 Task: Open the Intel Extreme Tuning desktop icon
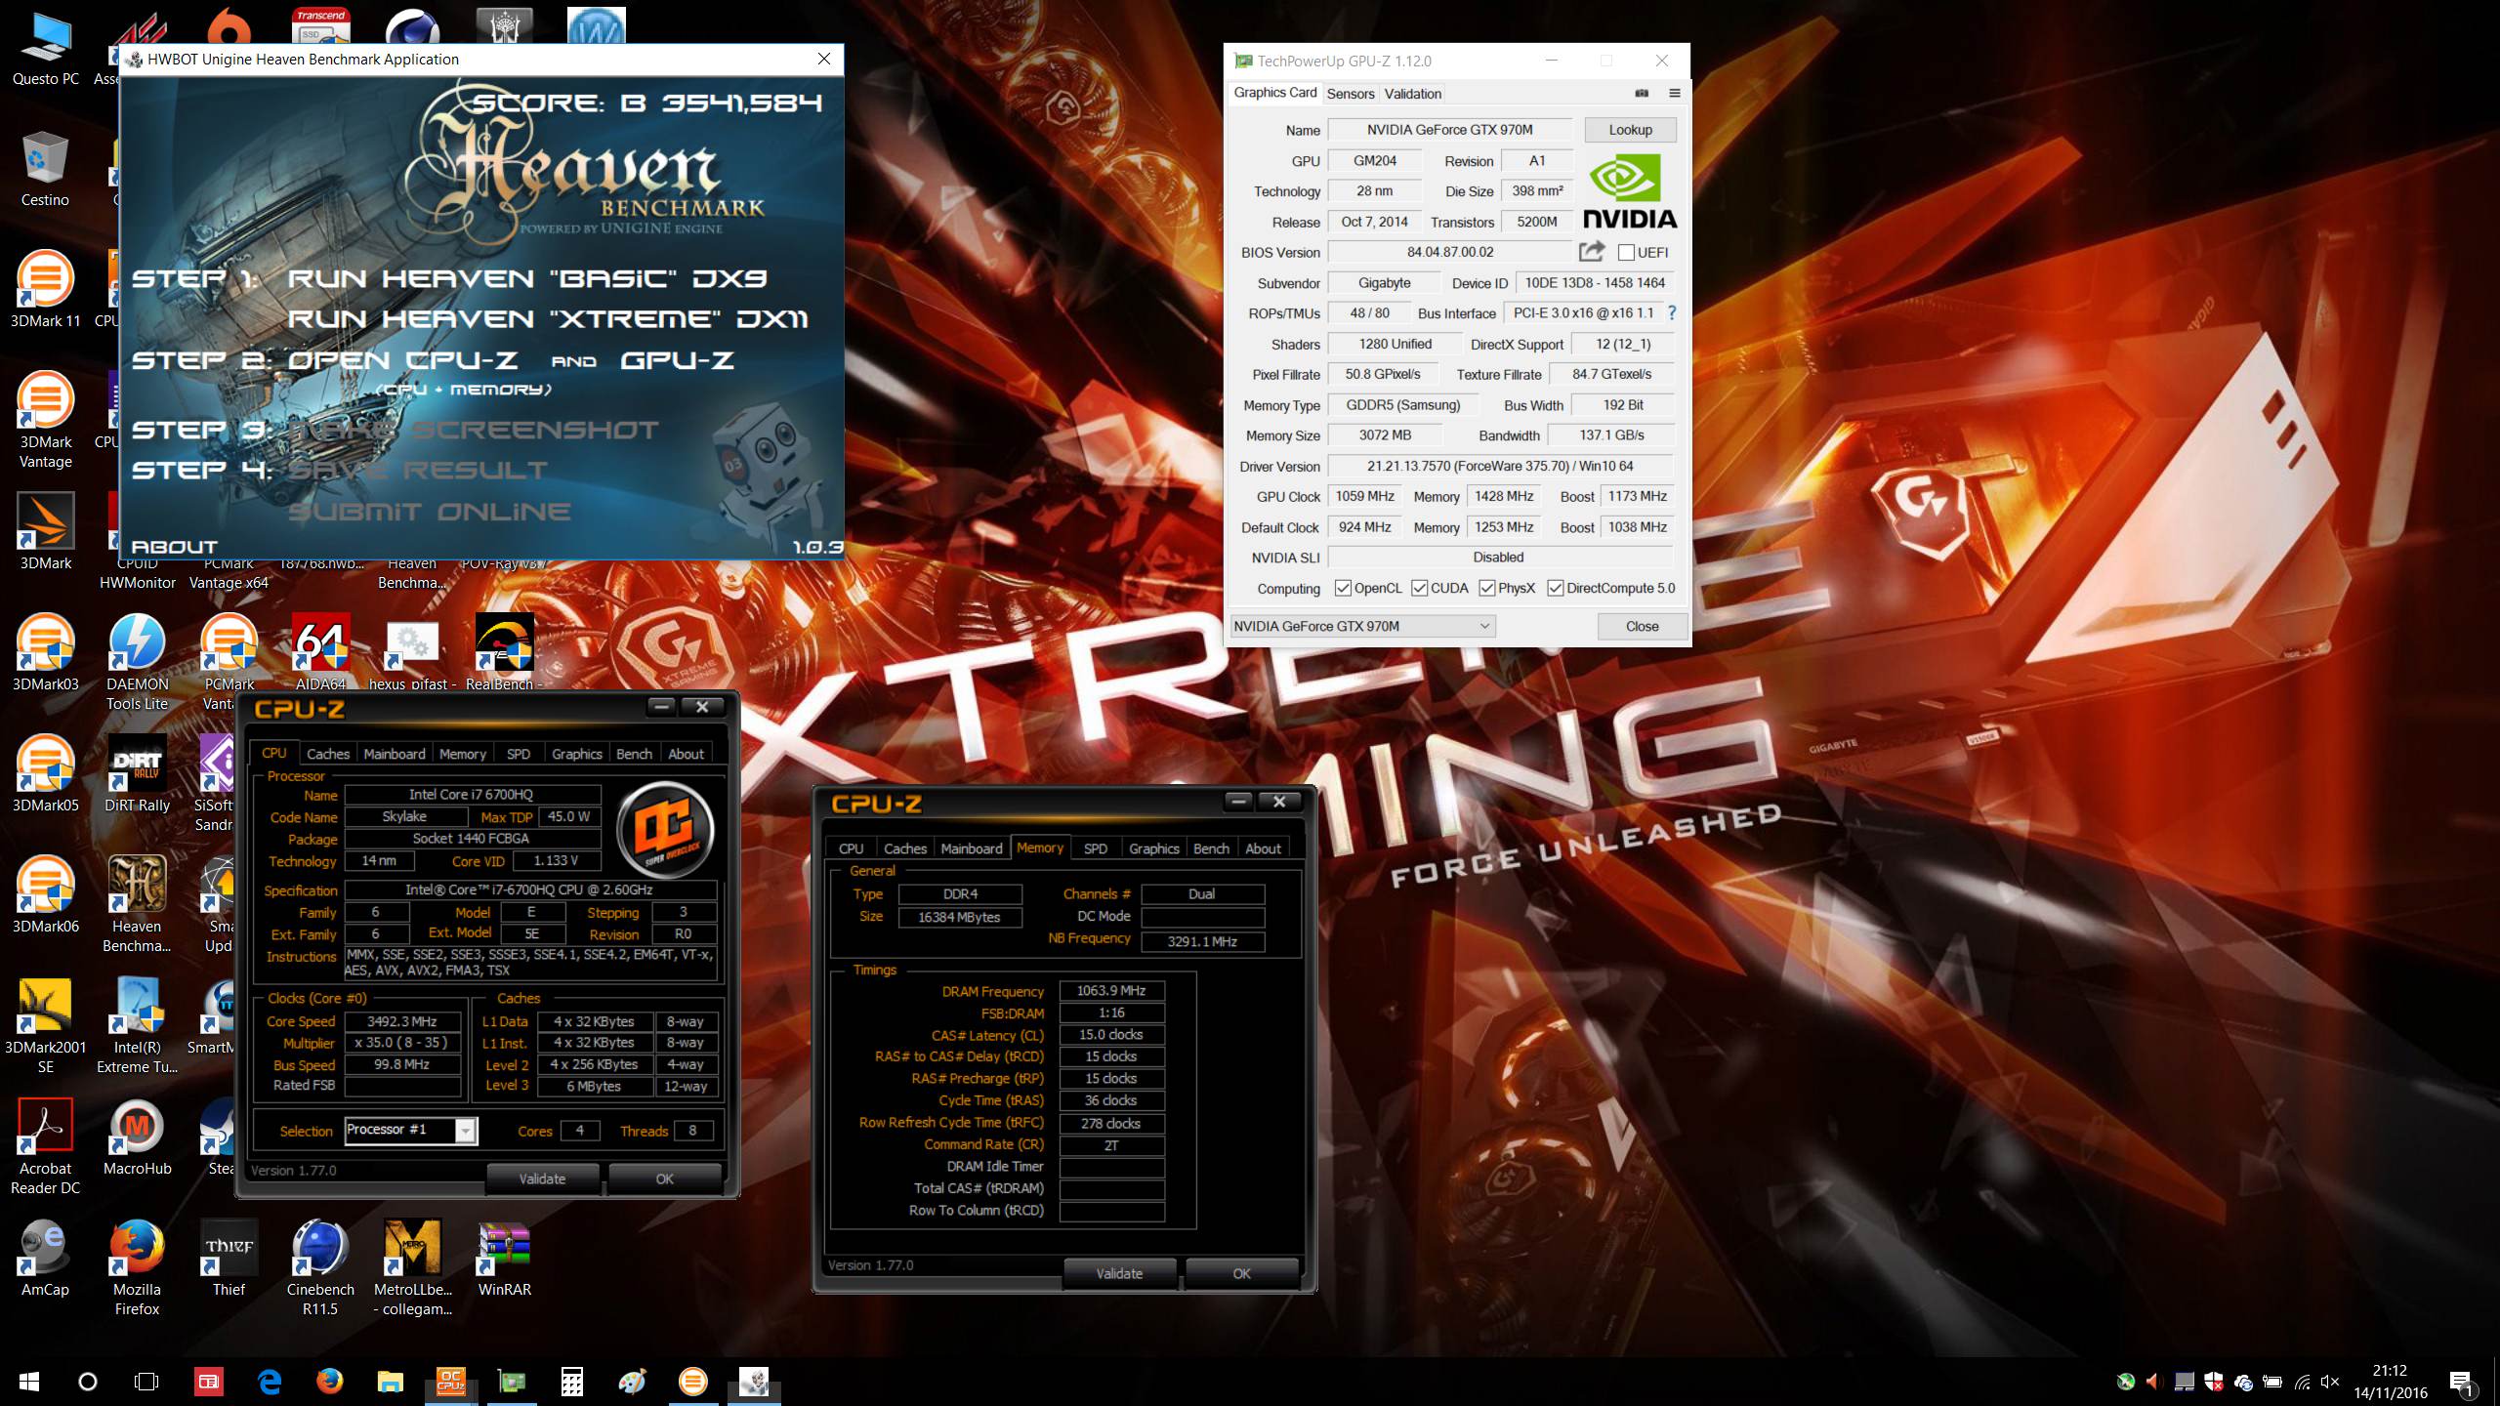[x=137, y=1025]
